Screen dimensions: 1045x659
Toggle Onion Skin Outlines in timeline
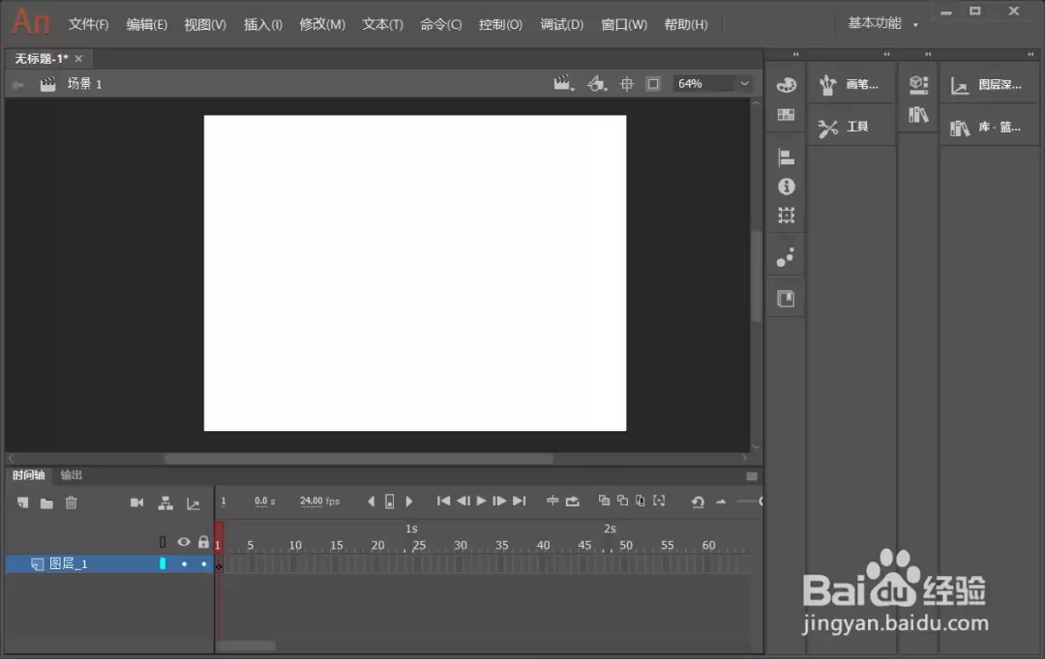point(622,500)
